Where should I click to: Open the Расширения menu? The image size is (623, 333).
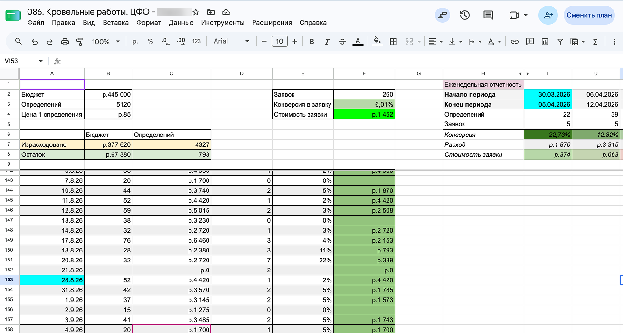[272, 22]
